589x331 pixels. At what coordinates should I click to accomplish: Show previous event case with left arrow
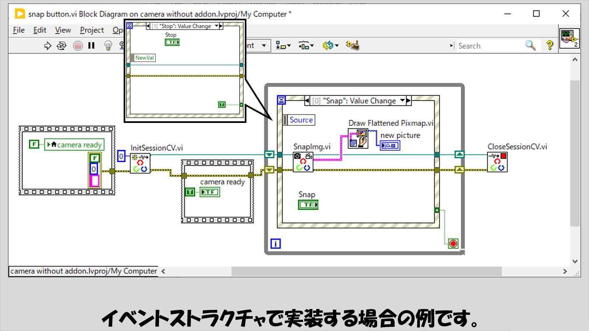point(307,101)
